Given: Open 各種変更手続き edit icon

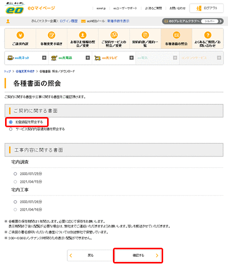Looking at the screenshot, I should 51,35.
